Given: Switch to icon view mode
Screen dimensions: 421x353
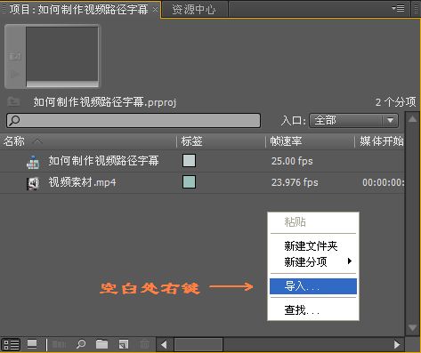Looking at the screenshot, I should tap(32, 344).
